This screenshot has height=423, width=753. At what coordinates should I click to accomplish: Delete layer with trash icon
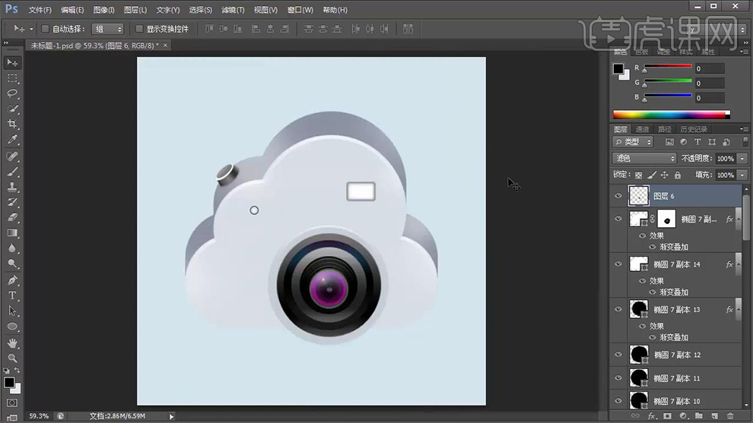pyautogui.click(x=730, y=416)
